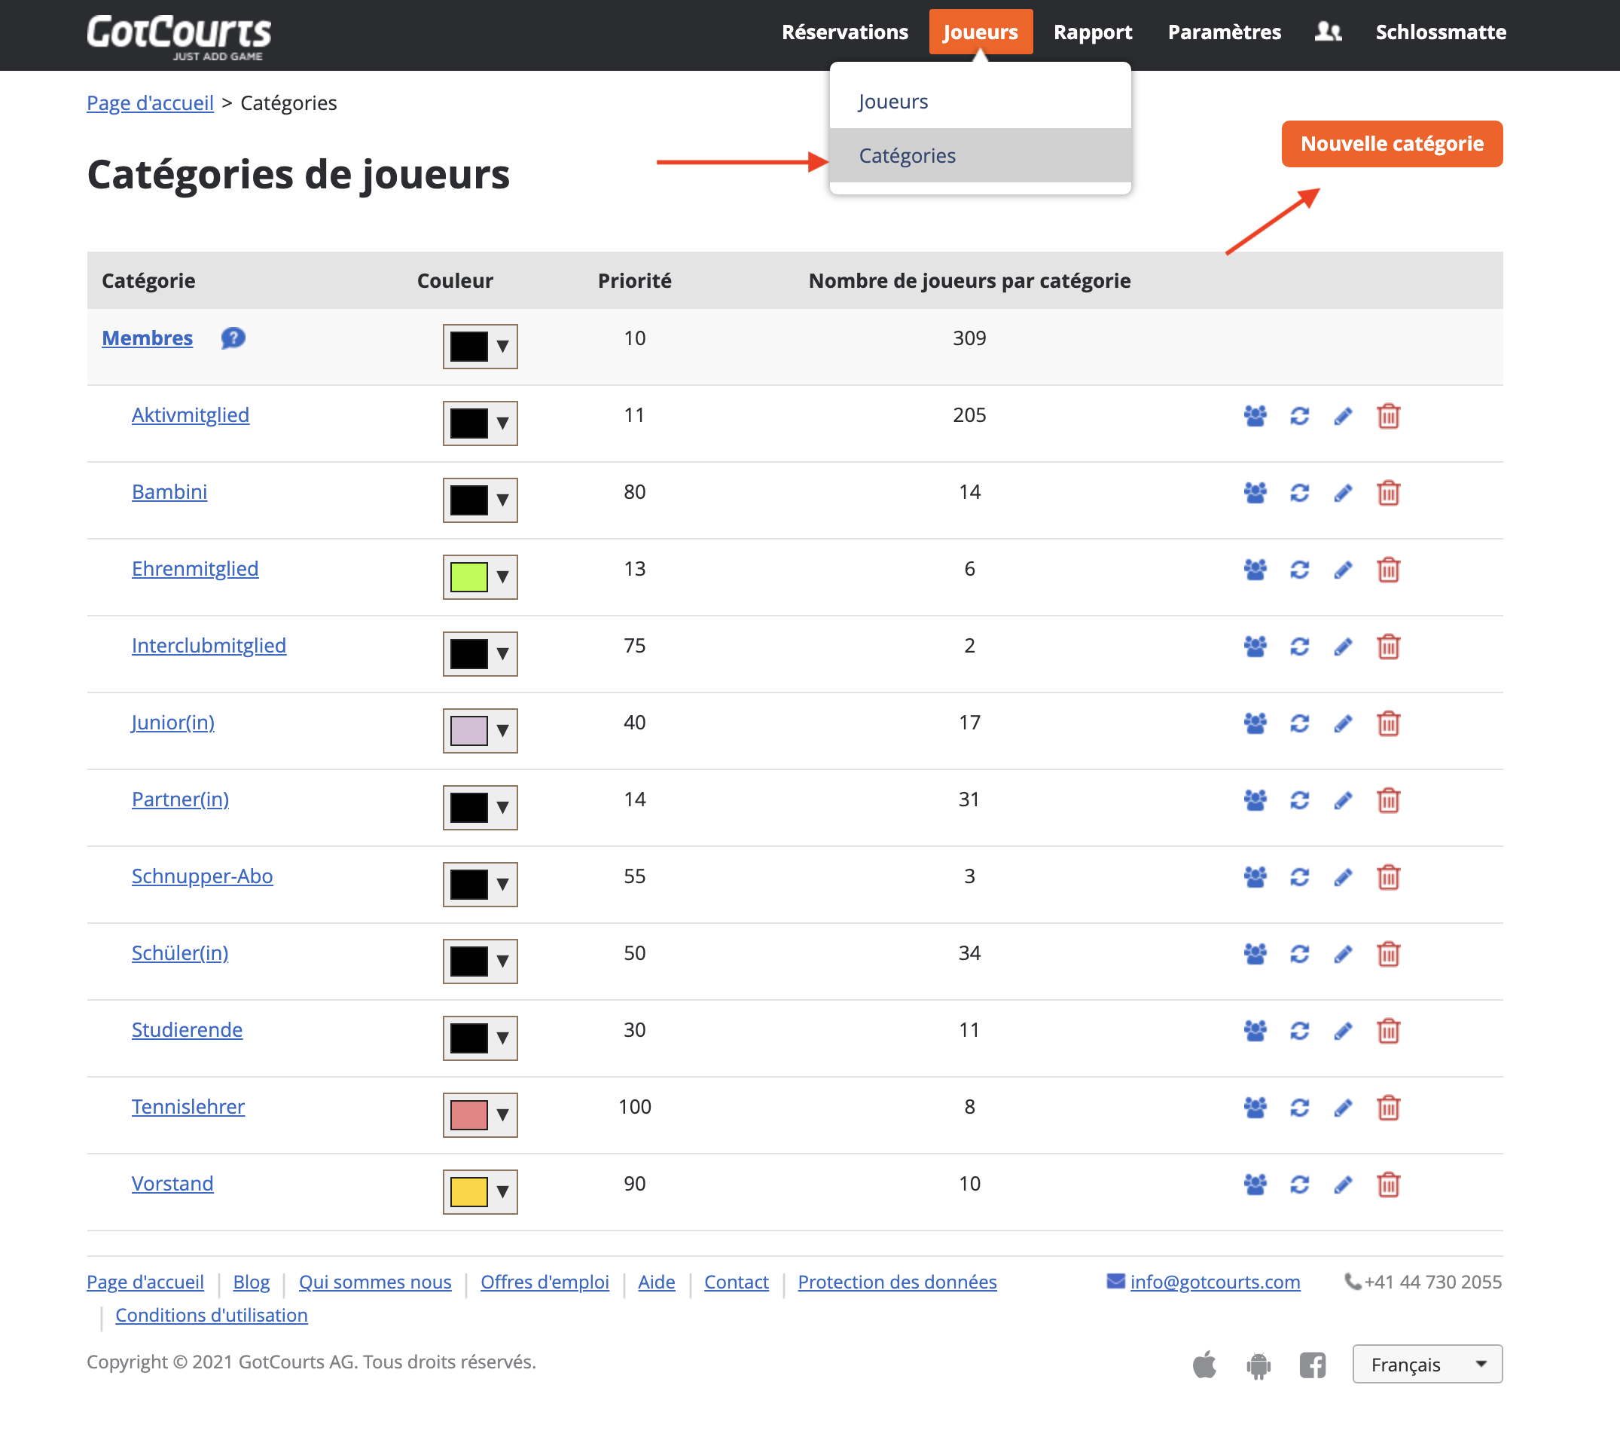The height and width of the screenshot is (1440, 1620).
Task: Edit the Ehrenmitglied category
Action: (x=1343, y=570)
